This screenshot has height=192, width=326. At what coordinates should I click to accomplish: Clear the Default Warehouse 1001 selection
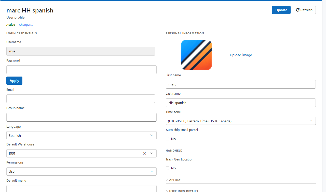(144, 153)
